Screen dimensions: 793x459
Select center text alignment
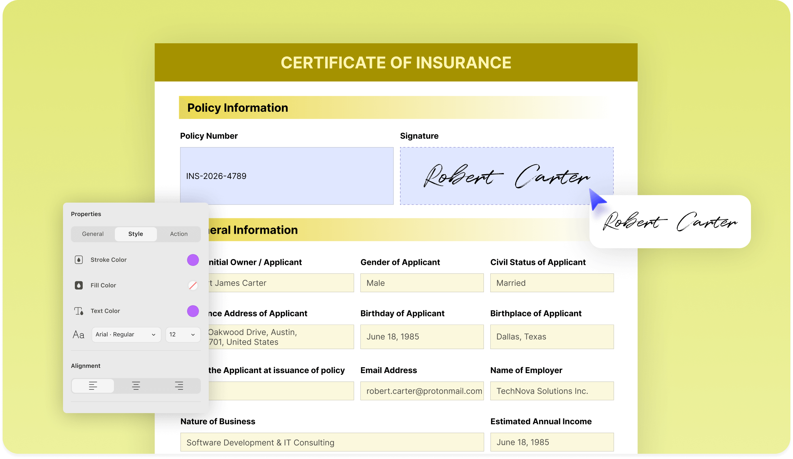point(136,386)
